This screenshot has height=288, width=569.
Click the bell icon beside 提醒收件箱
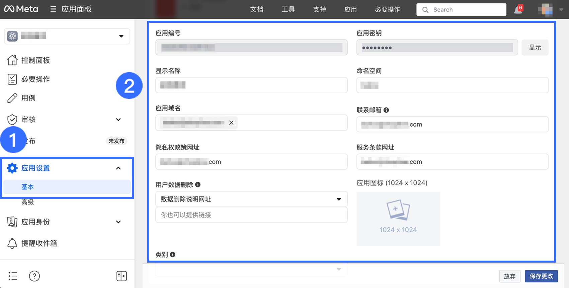[12, 243]
